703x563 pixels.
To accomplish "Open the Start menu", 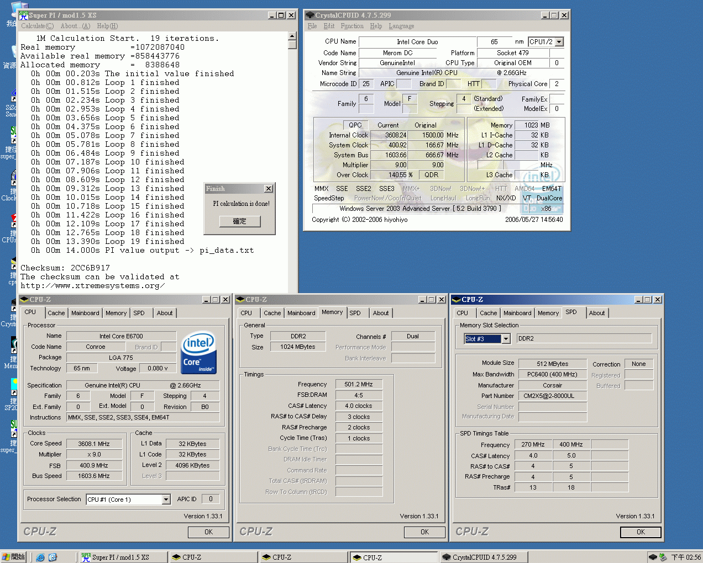I will (14, 557).
